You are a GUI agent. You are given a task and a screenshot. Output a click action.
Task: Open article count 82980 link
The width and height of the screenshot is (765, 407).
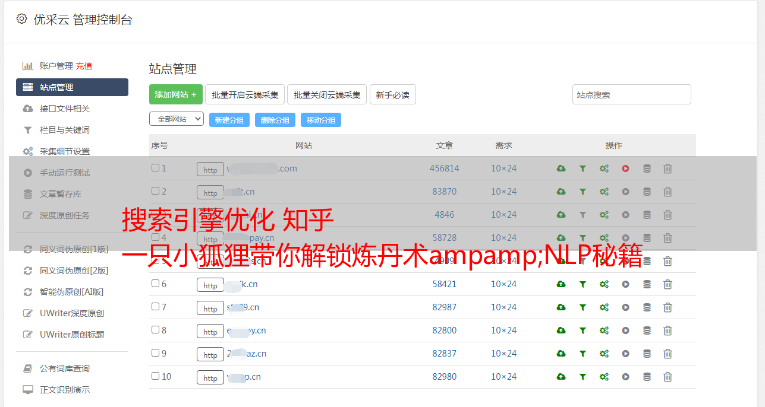pos(445,377)
